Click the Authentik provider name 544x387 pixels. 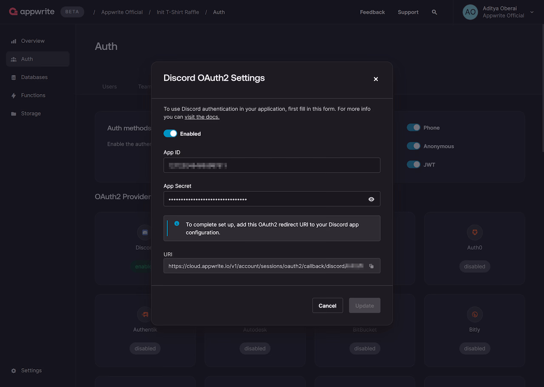145,330
